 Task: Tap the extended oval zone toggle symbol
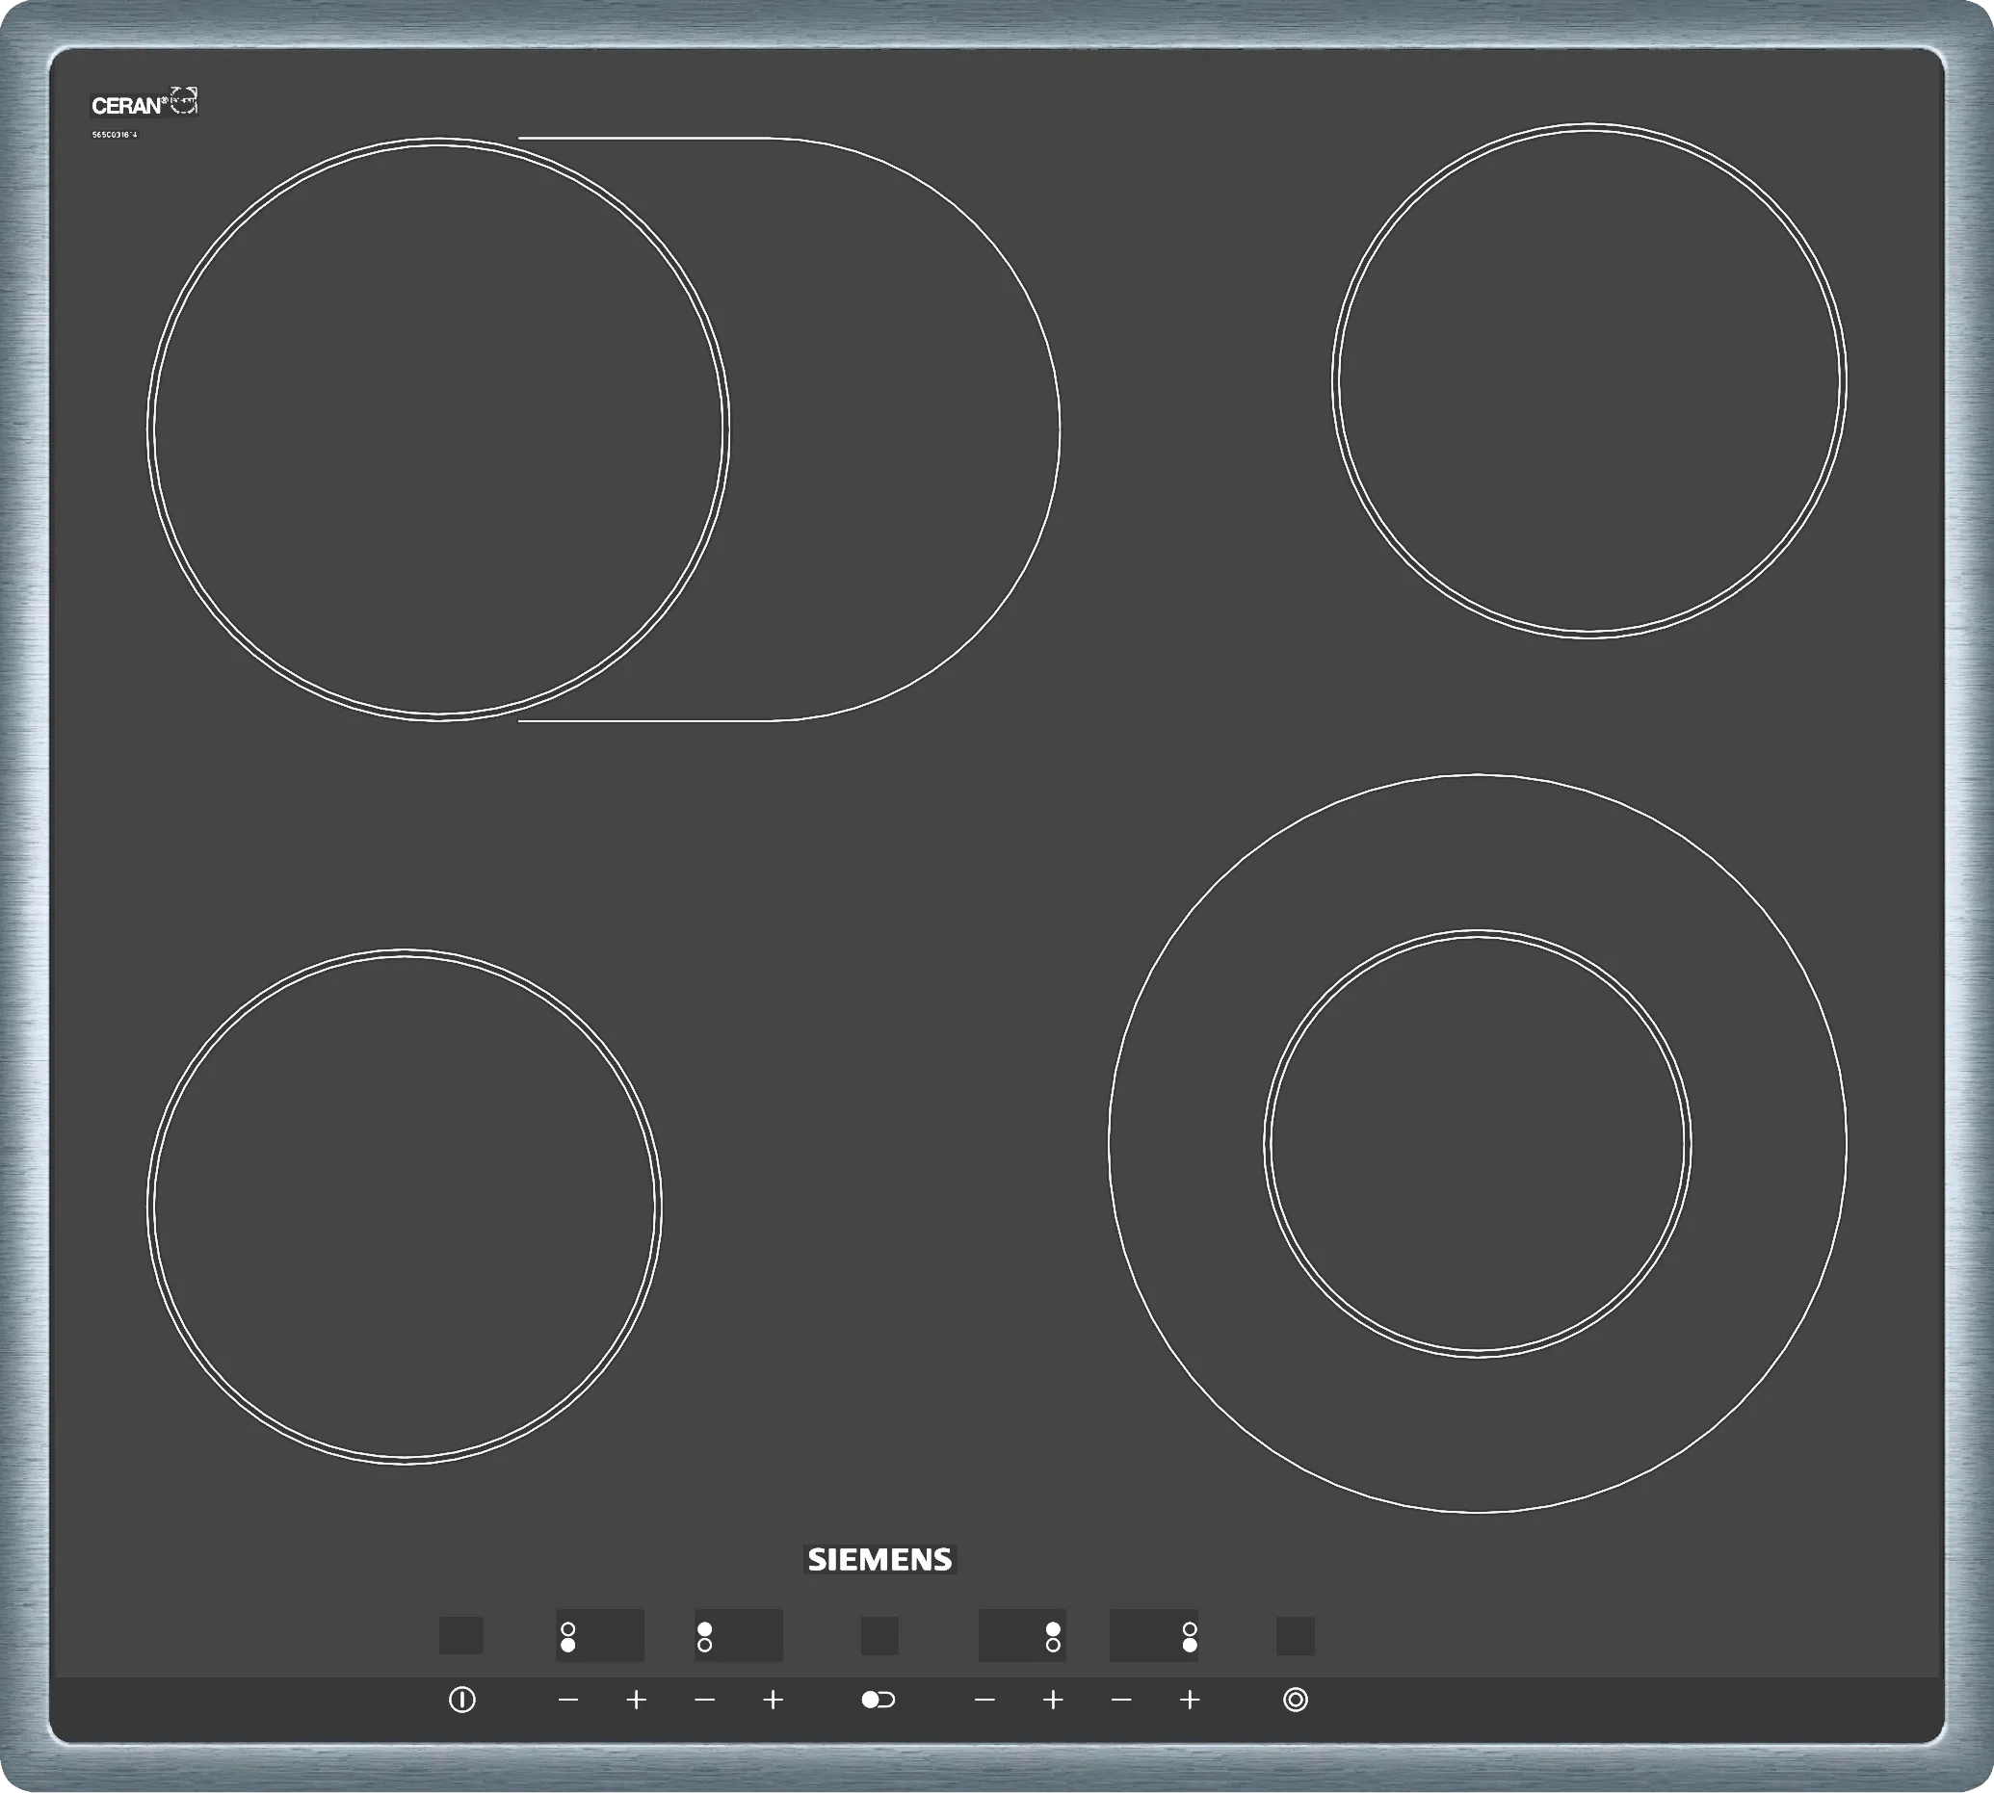pos(878,1700)
